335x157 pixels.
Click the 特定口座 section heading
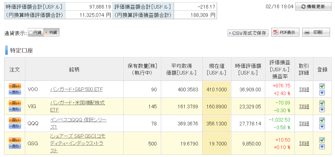point(21,51)
